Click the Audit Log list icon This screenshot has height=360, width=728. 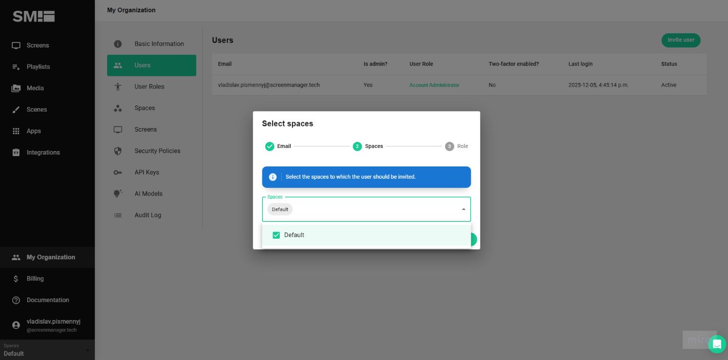click(118, 215)
